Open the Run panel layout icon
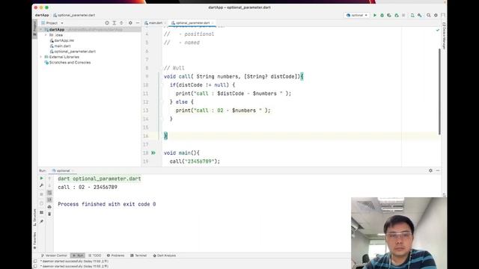Screen dimensions: 479x269 [42, 212]
